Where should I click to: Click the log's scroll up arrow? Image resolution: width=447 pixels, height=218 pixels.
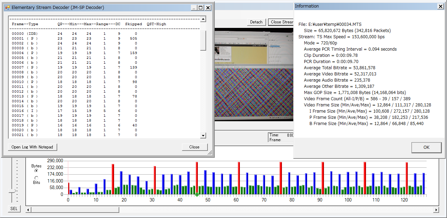click(x=203, y=19)
